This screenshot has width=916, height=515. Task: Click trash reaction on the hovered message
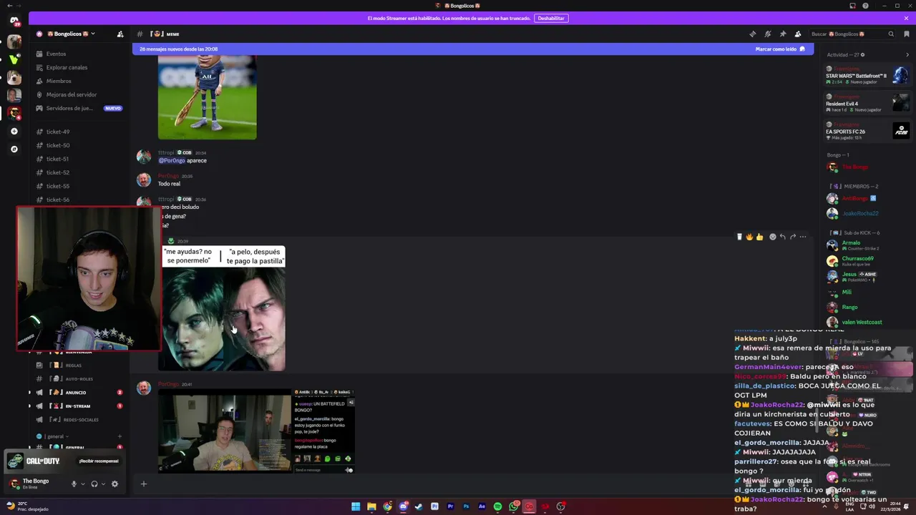click(739, 237)
